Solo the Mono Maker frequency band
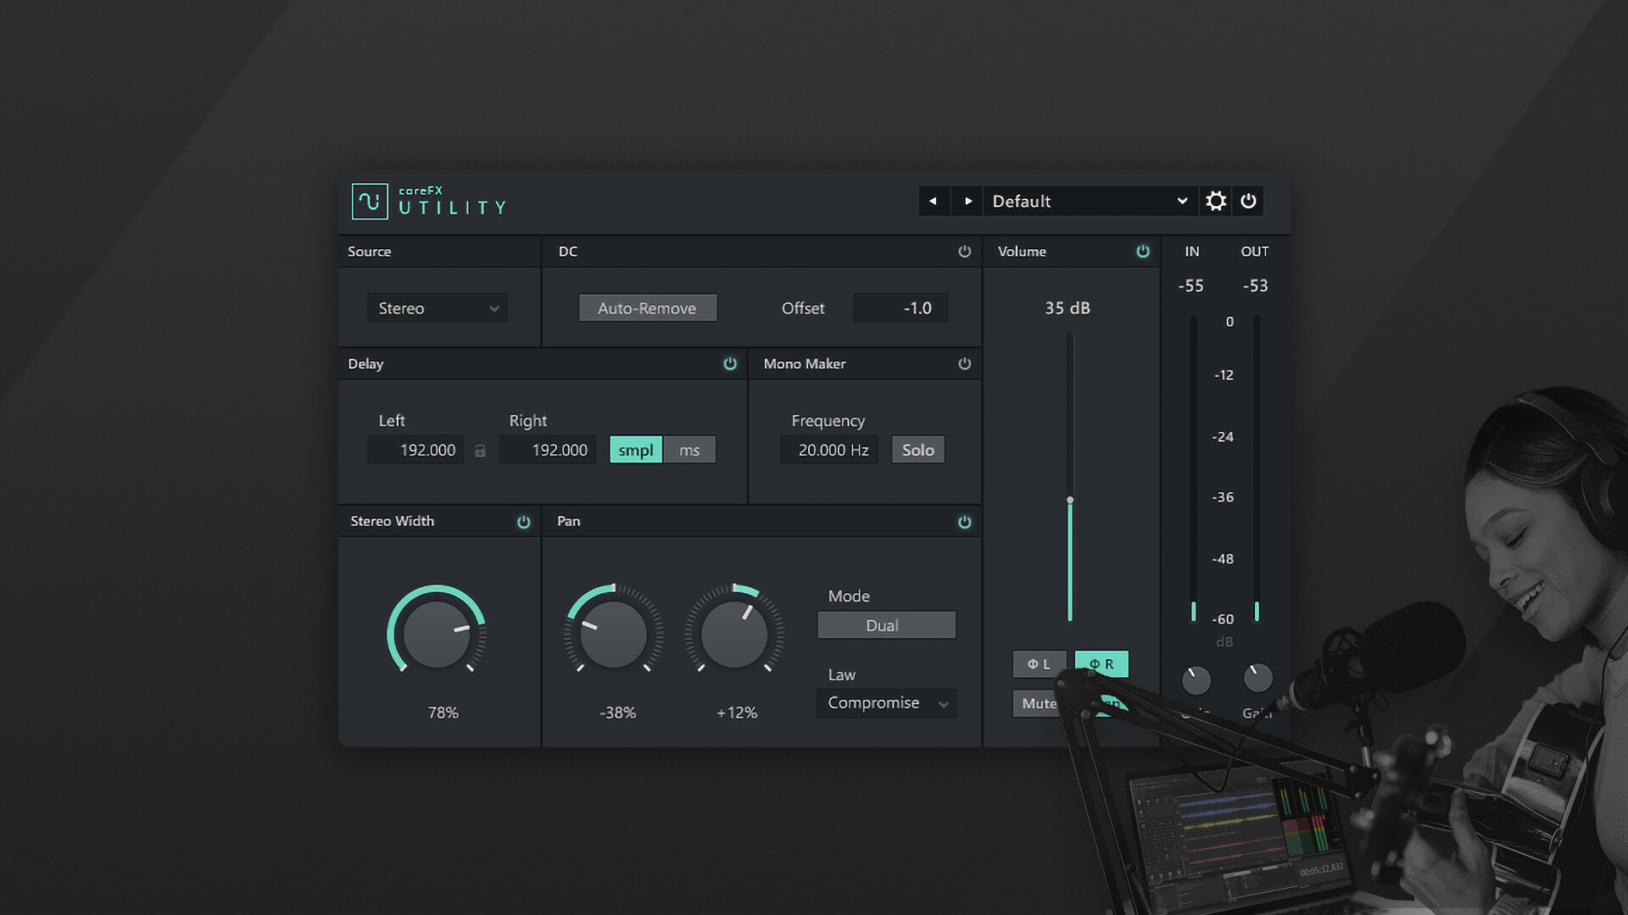This screenshot has width=1628, height=915. click(917, 449)
